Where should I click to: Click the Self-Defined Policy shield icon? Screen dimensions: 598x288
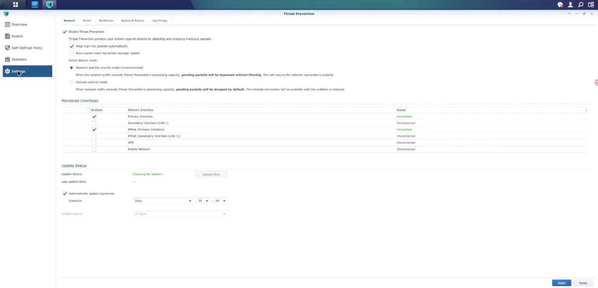[x=7, y=48]
